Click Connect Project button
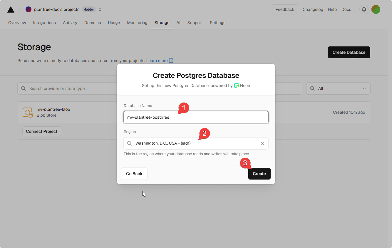 [42, 131]
